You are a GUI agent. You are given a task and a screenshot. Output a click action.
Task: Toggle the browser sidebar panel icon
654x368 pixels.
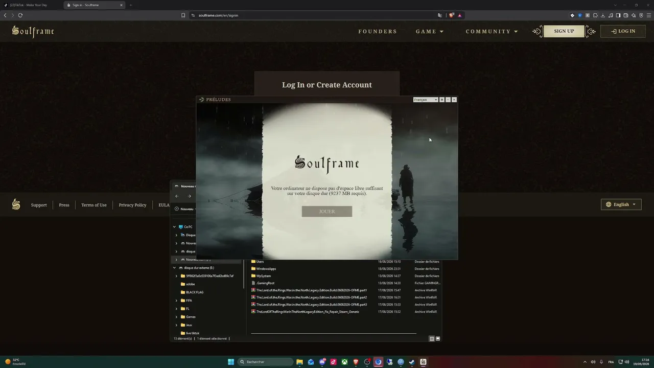(x=618, y=15)
